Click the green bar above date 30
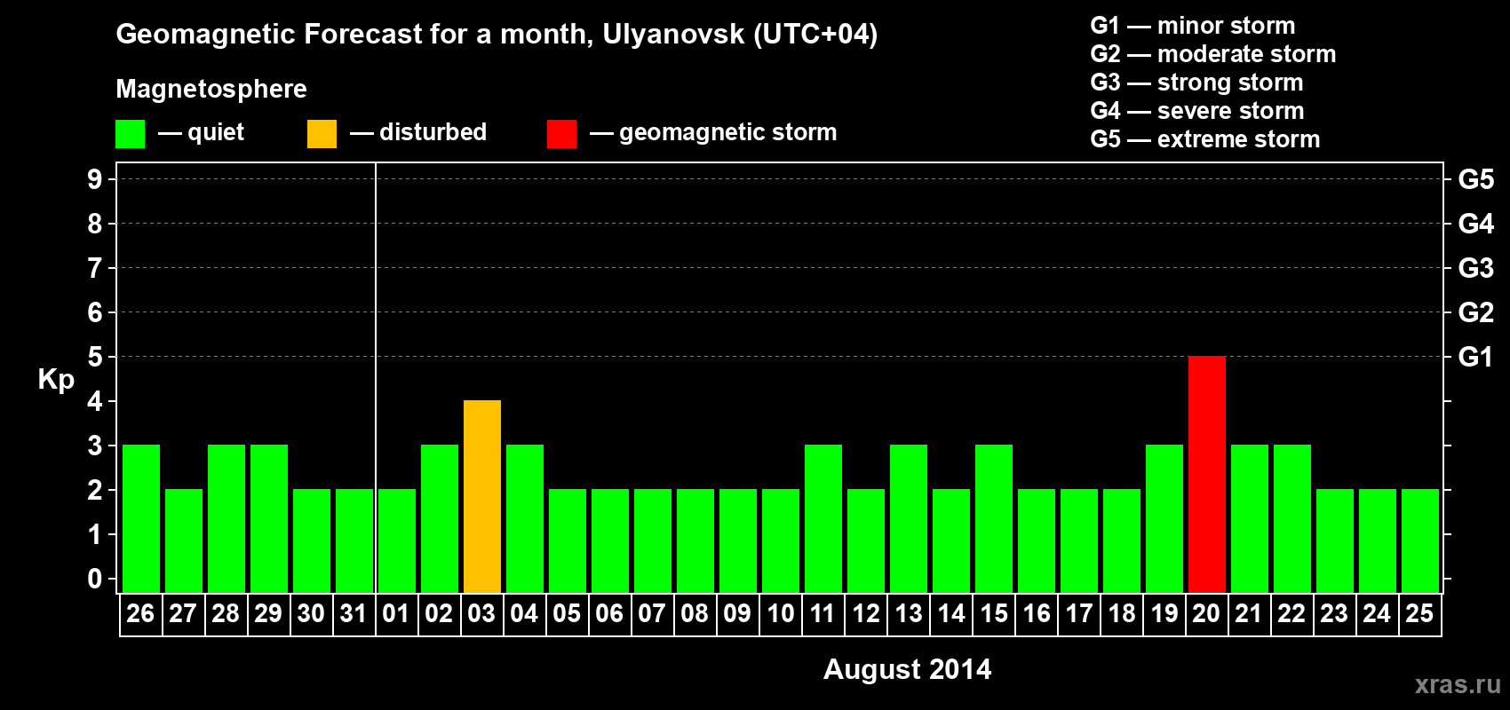This screenshot has height=710, width=1510. click(312, 541)
